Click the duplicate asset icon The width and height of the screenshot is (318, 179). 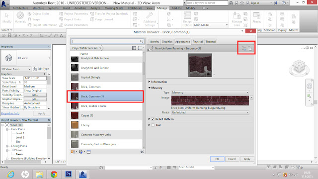tap(250, 49)
